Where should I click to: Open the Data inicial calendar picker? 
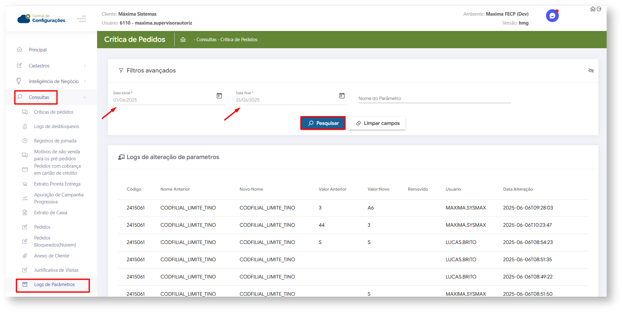coord(219,95)
